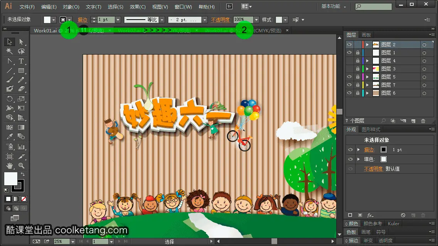
Task: Toggle stroke visibility in Appearance panel
Action: tap(350, 150)
